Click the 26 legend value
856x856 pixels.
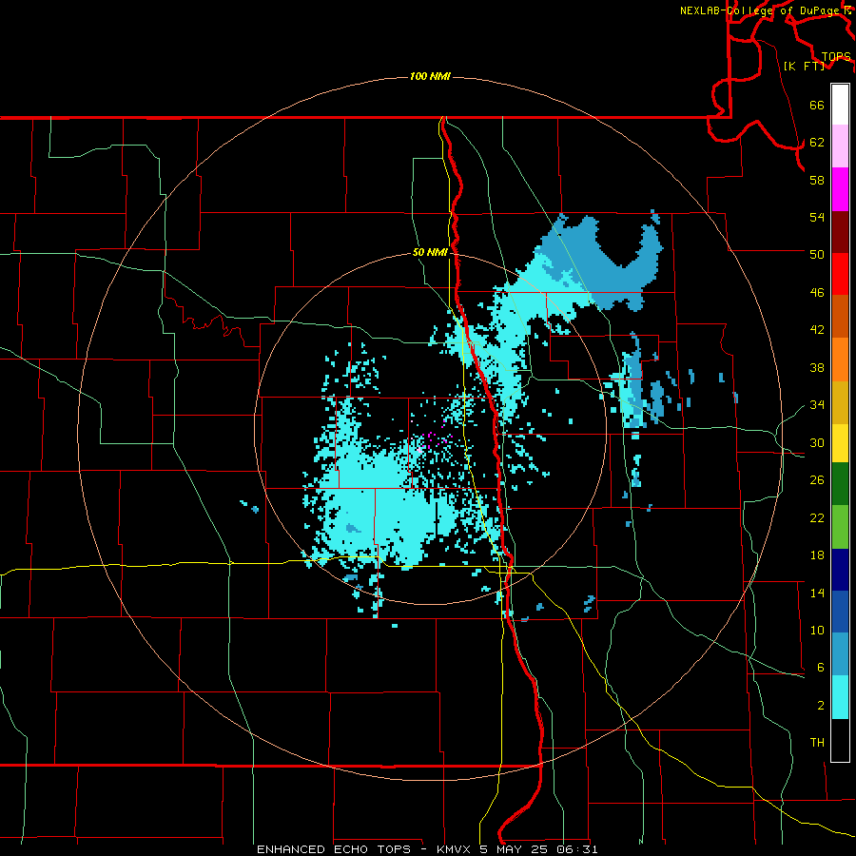point(817,480)
